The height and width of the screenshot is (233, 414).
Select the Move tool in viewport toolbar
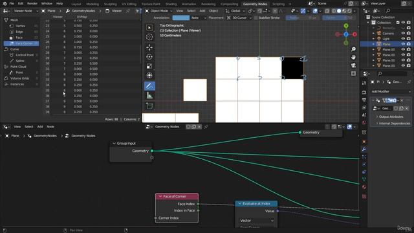coord(149,47)
